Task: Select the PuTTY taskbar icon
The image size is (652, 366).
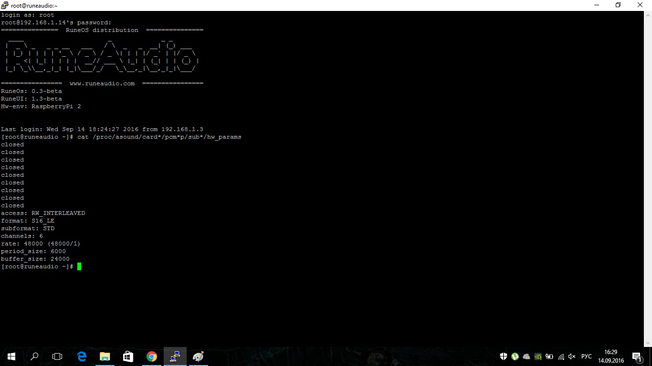Action: coord(175,356)
